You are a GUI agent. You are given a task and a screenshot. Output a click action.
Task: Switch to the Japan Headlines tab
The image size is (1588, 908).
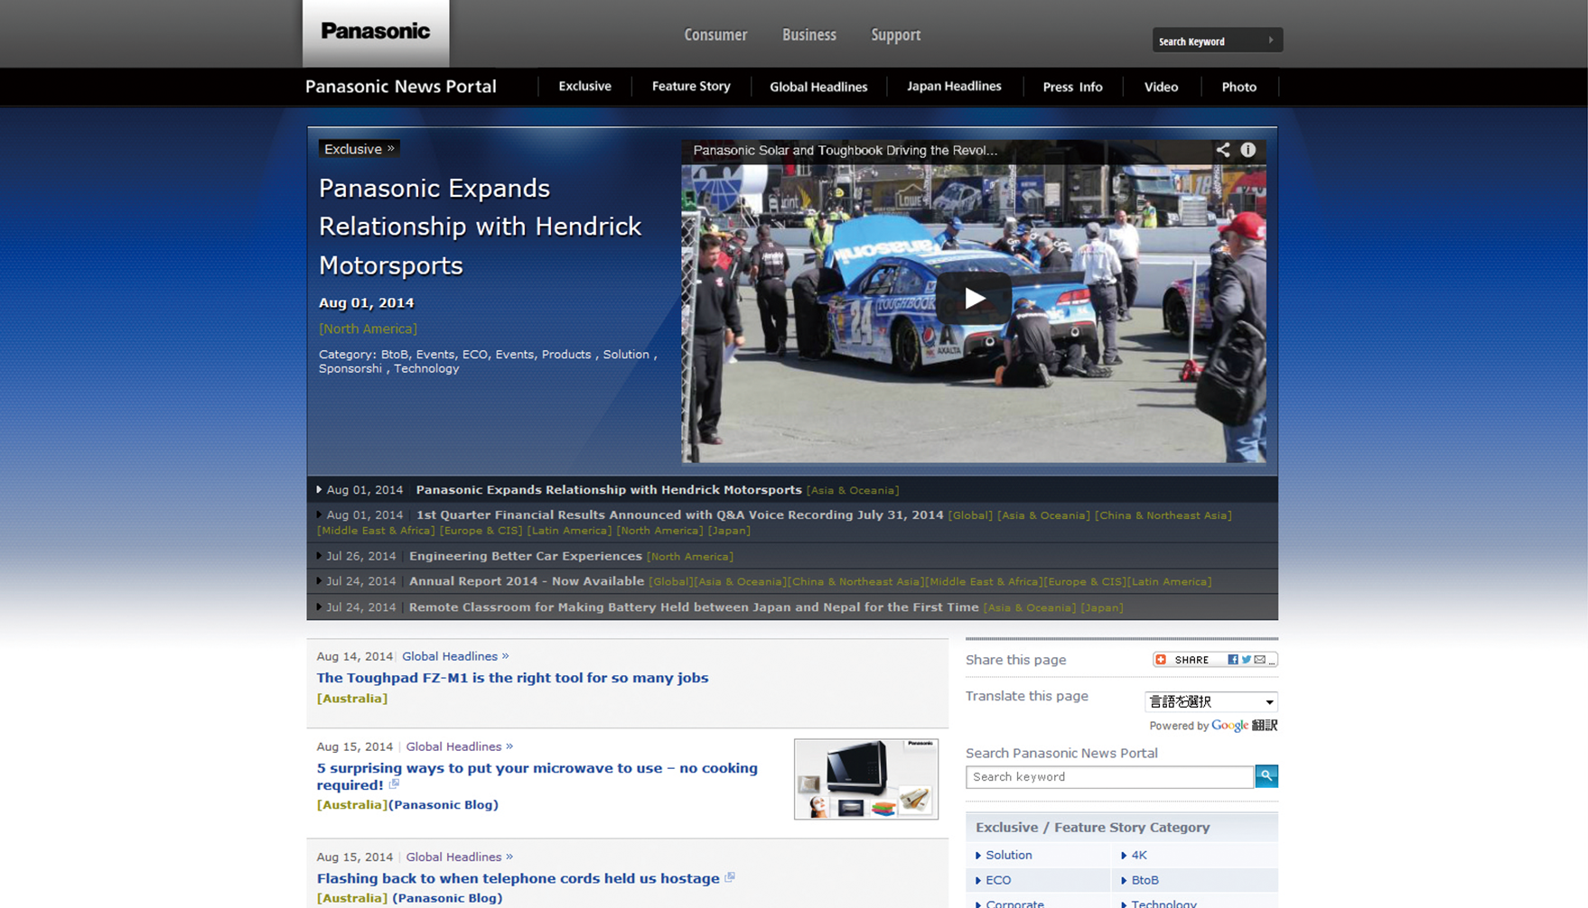[954, 87]
